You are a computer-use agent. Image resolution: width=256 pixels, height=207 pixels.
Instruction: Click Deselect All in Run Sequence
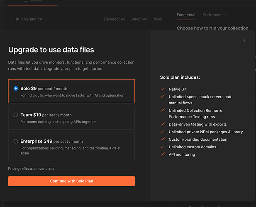tap(115, 19)
